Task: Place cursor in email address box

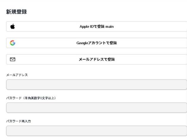Action: coord(97,85)
